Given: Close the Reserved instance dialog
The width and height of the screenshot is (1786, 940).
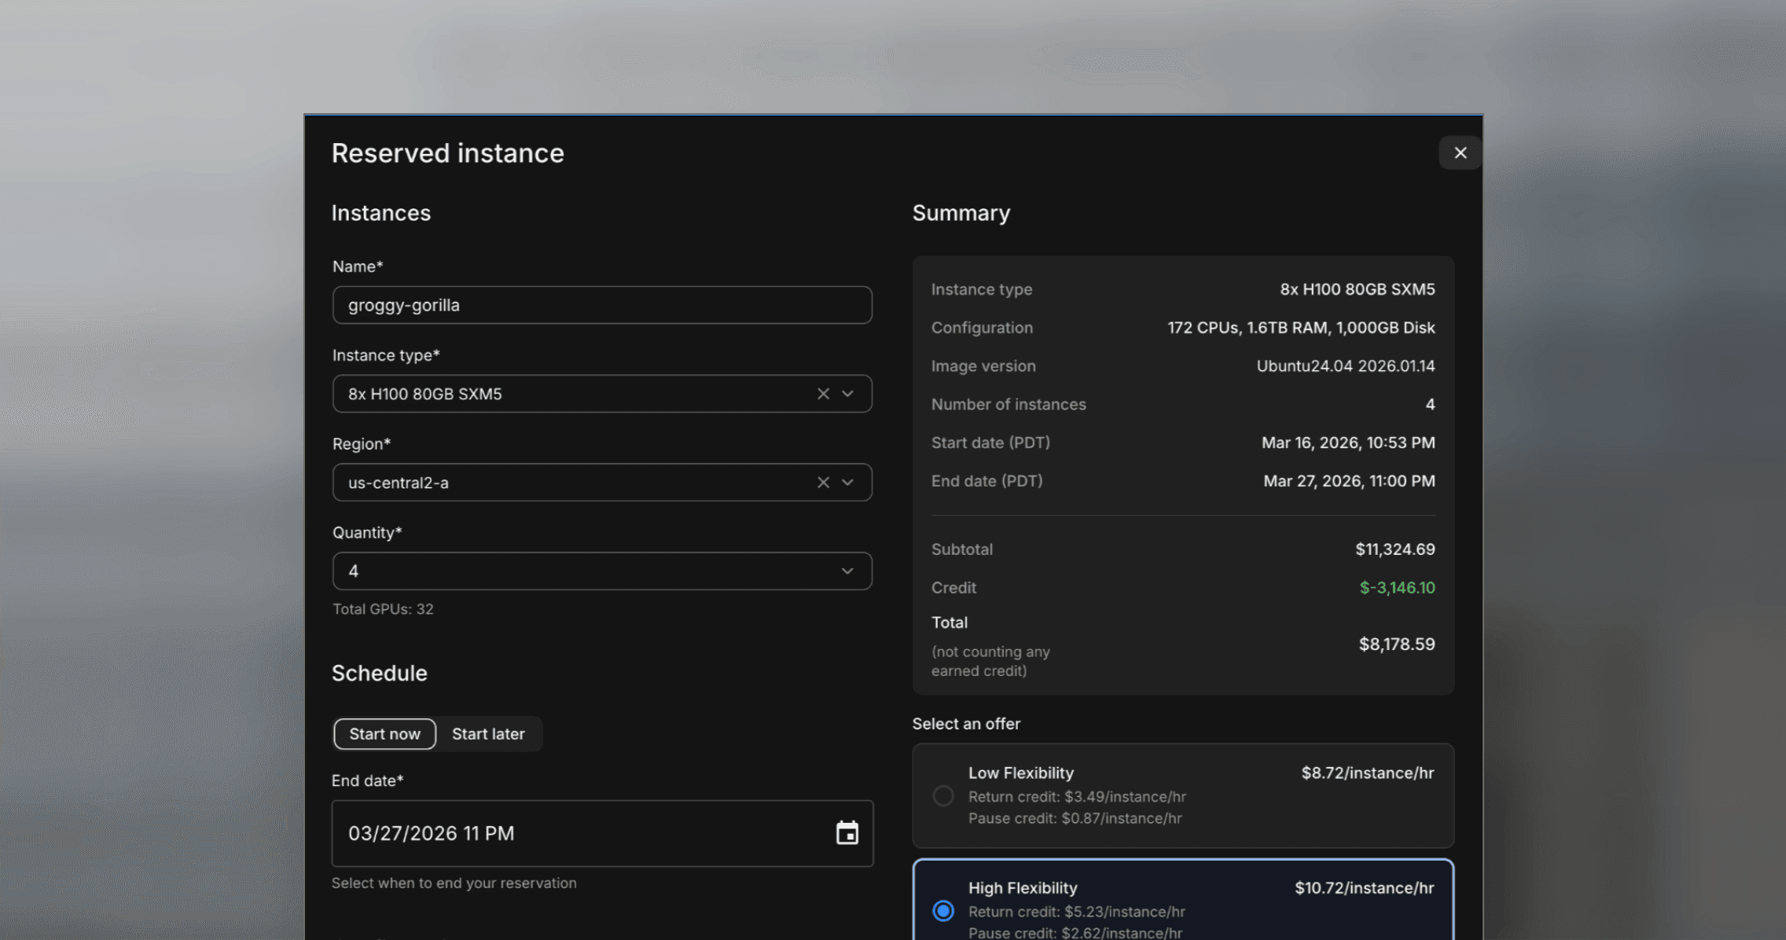Looking at the screenshot, I should (x=1460, y=152).
